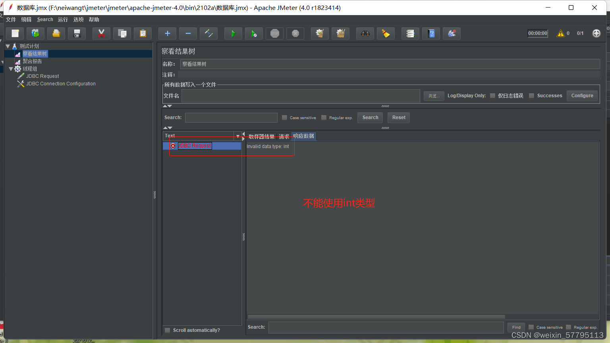Image resolution: width=610 pixels, height=343 pixels.
Task: Collapse the 测试计划 tree node
Action: click(8, 46)
